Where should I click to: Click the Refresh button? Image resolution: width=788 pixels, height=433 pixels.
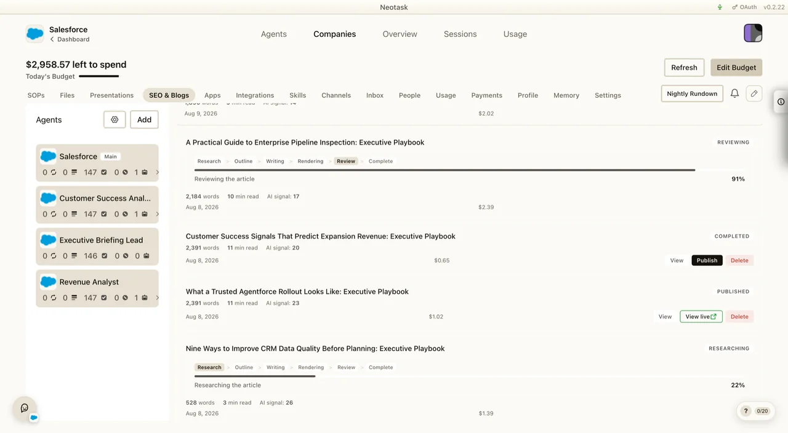684,68
